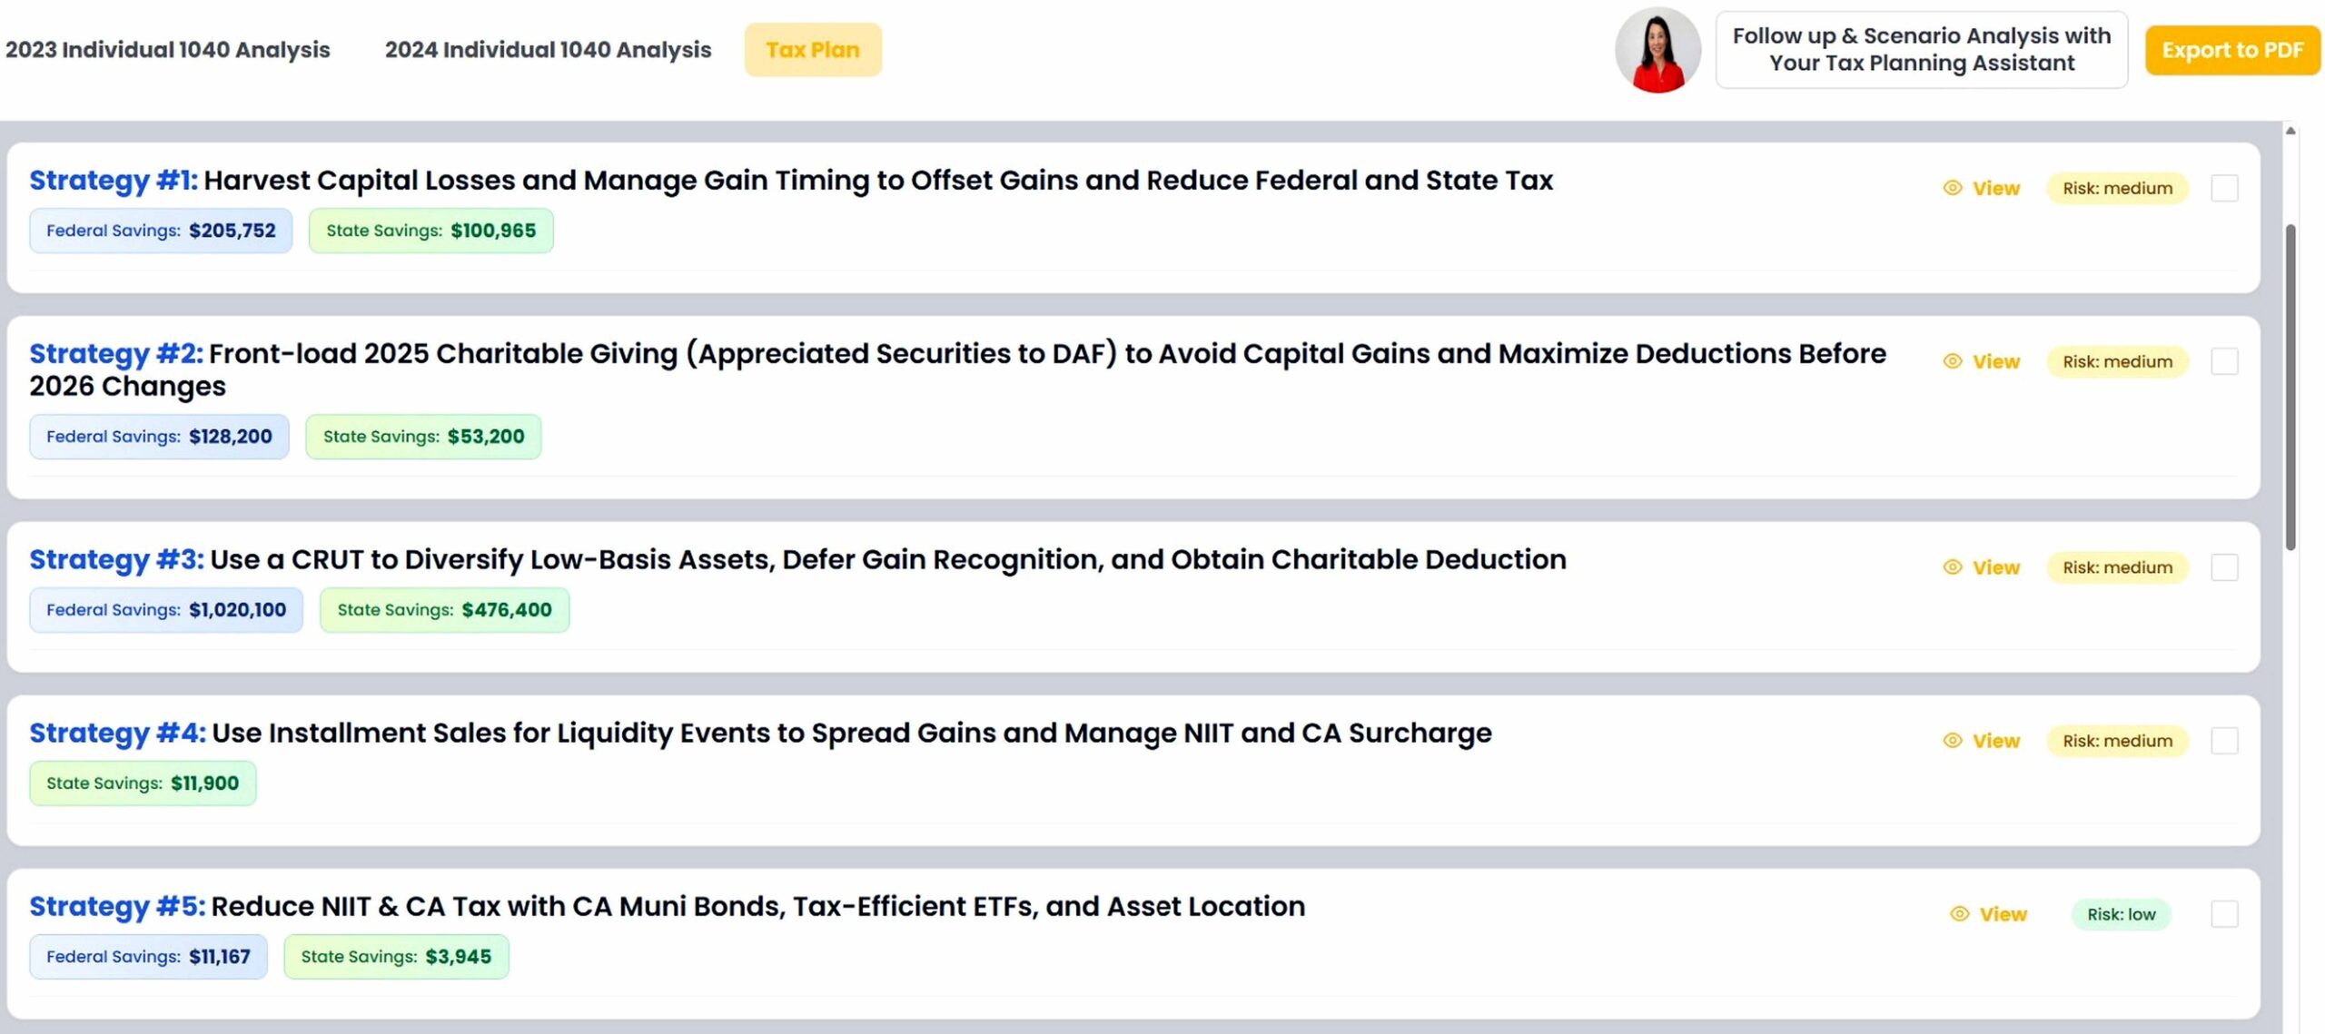Tick the checkbox for Strategy #1
Screen dimensions: 2325x1034
tap(2224, 188)
